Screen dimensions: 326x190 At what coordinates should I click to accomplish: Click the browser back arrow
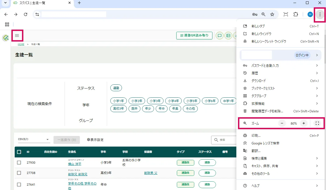pos(6,14)
